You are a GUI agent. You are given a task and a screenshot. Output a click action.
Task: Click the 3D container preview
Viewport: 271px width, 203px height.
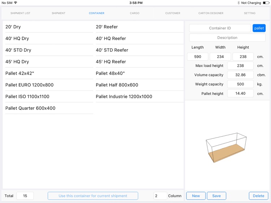point(226,148)
